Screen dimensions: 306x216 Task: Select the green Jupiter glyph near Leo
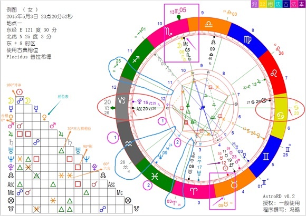click(x=259, y=82)
